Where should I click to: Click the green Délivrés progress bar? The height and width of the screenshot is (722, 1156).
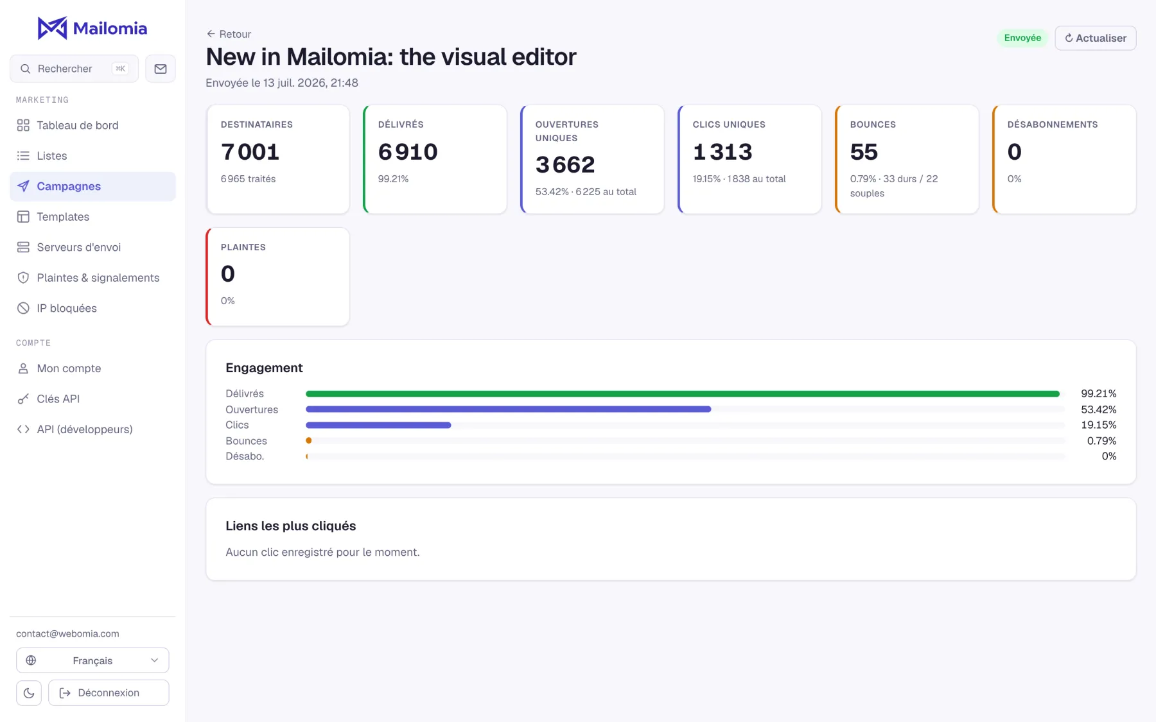click(683, 393)
